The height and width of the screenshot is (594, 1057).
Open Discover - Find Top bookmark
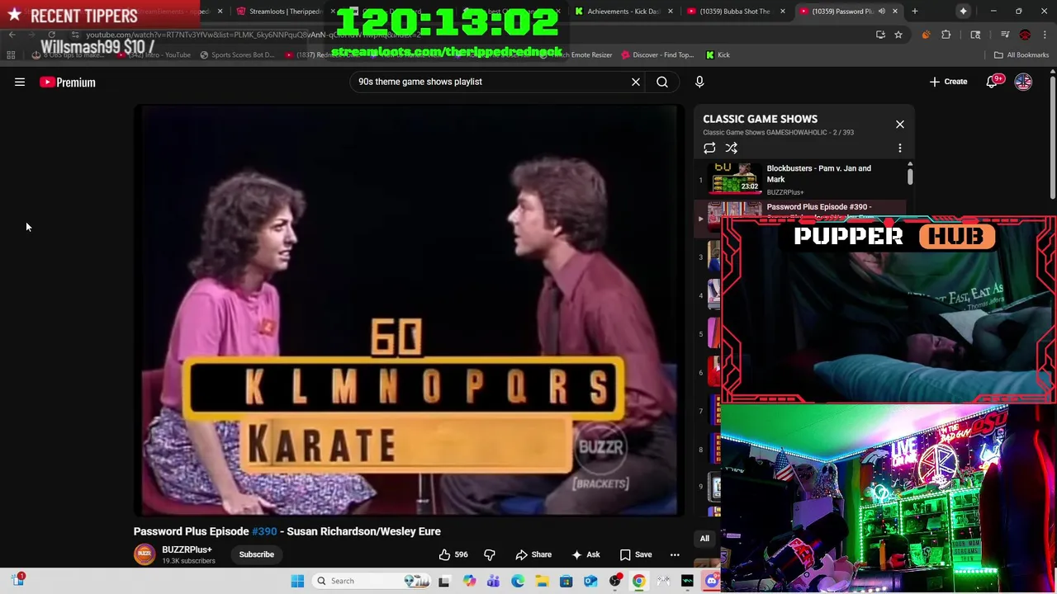(656, 55)
